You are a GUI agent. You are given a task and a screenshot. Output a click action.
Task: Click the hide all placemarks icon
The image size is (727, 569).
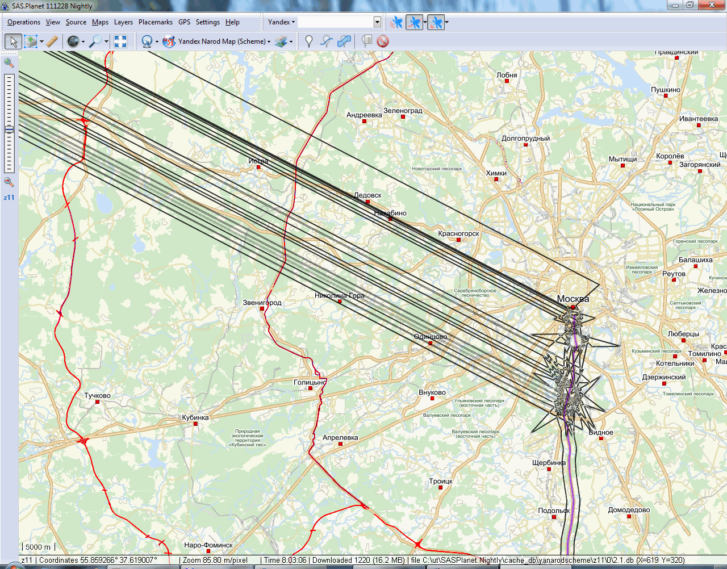(x=383, y=41)
